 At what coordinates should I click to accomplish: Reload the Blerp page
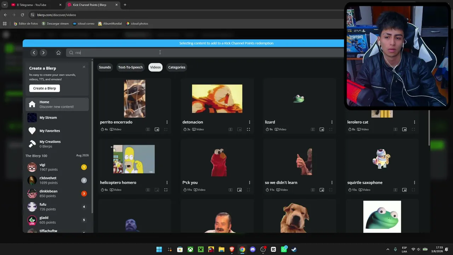tap(22, 15)
